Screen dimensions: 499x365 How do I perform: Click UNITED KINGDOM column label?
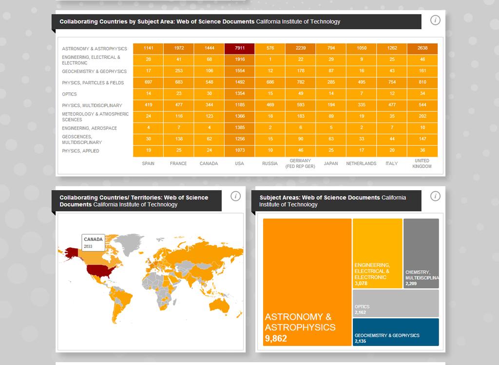click(422, 164)
